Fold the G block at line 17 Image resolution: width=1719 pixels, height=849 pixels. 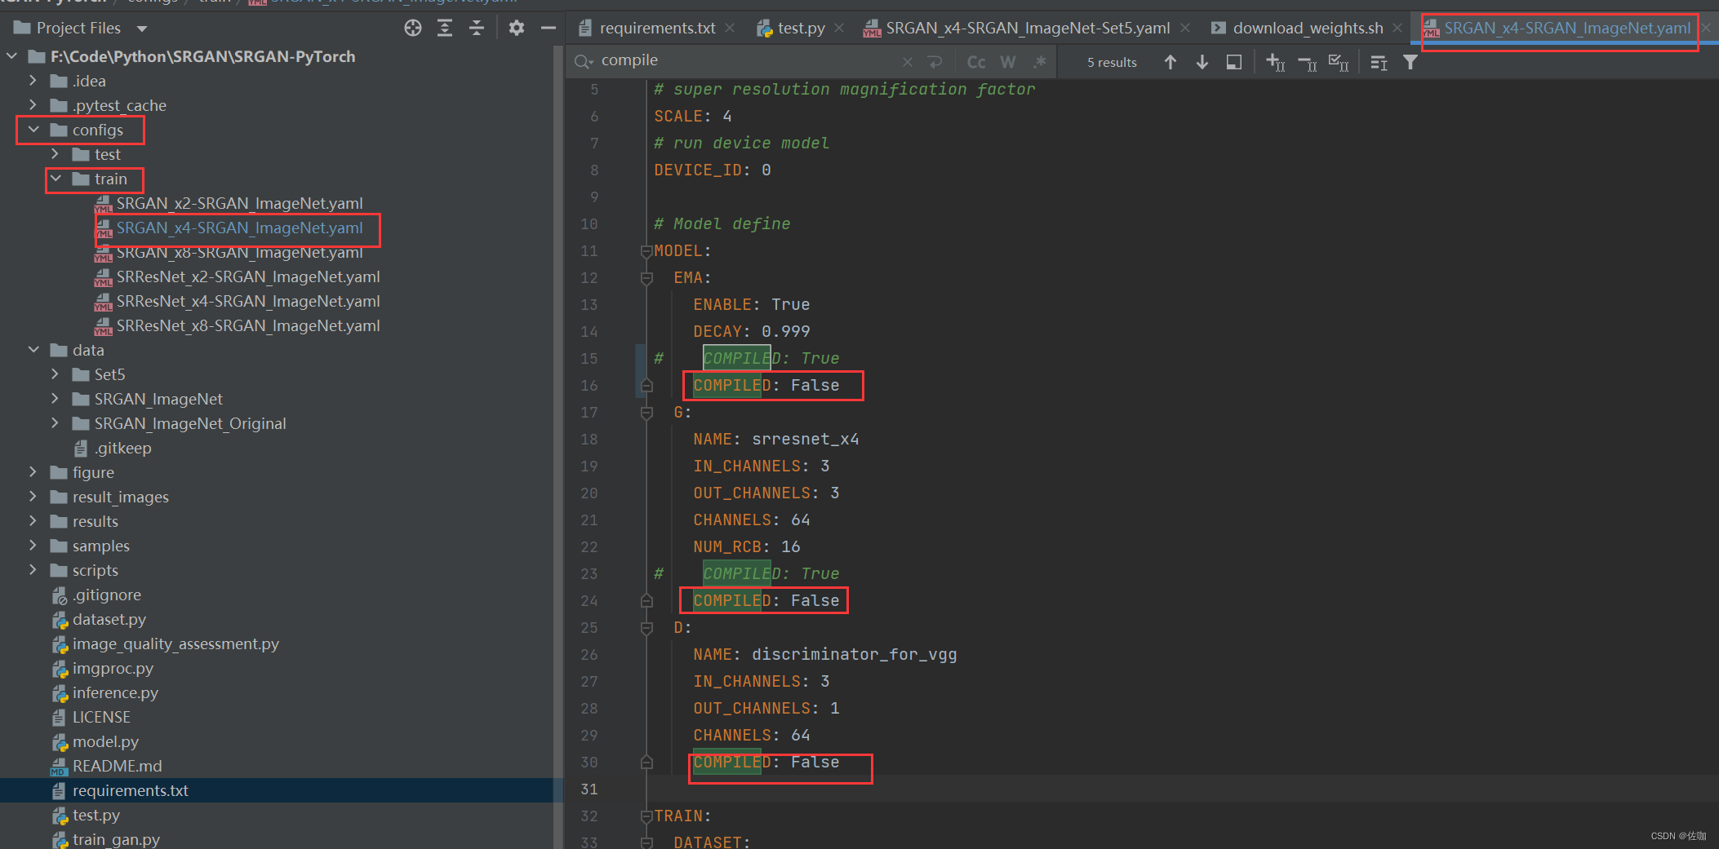point(646,413)
